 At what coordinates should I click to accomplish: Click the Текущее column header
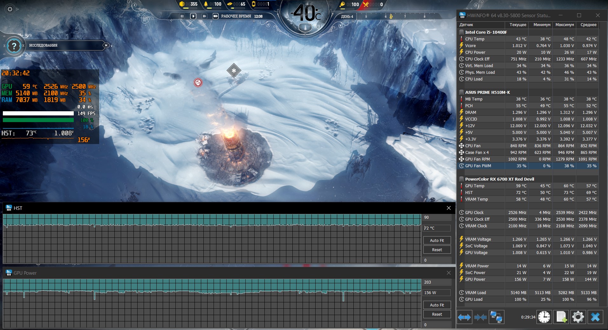(x=517, y=25)
